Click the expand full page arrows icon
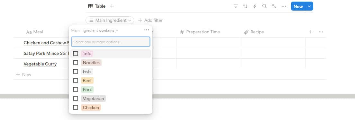The width and height of the screenshot is (355, 120). pos(274,6)
